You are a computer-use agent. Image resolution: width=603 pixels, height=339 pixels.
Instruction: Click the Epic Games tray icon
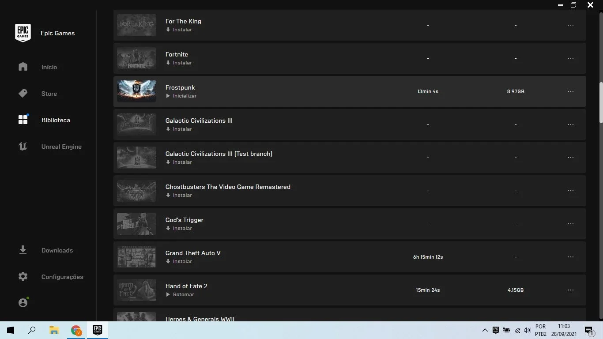496,330
